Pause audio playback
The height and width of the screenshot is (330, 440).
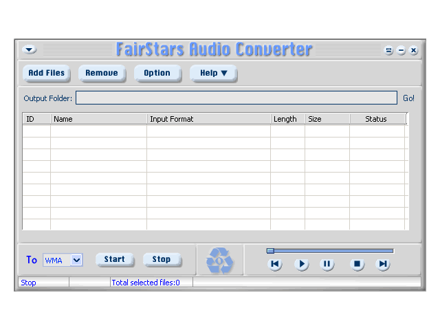(x=327, y=264)
